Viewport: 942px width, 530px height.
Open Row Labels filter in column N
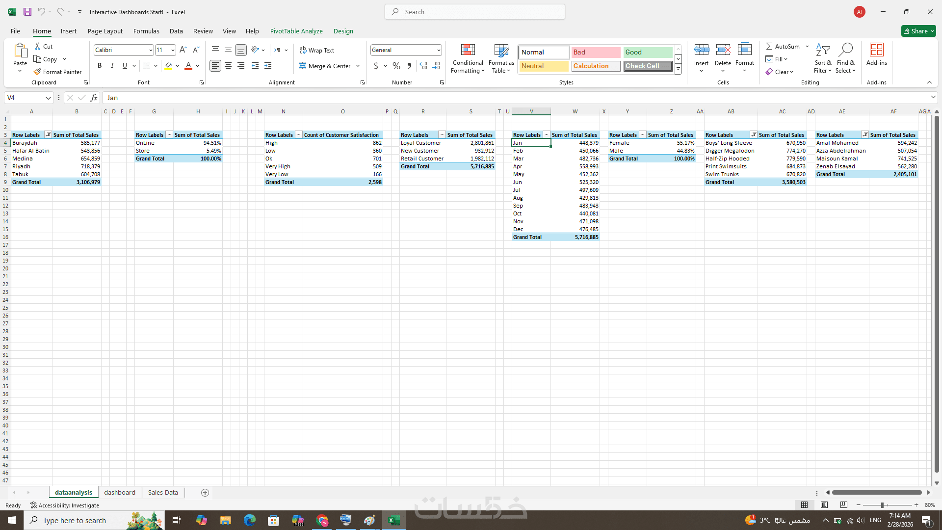pos(298,135)
